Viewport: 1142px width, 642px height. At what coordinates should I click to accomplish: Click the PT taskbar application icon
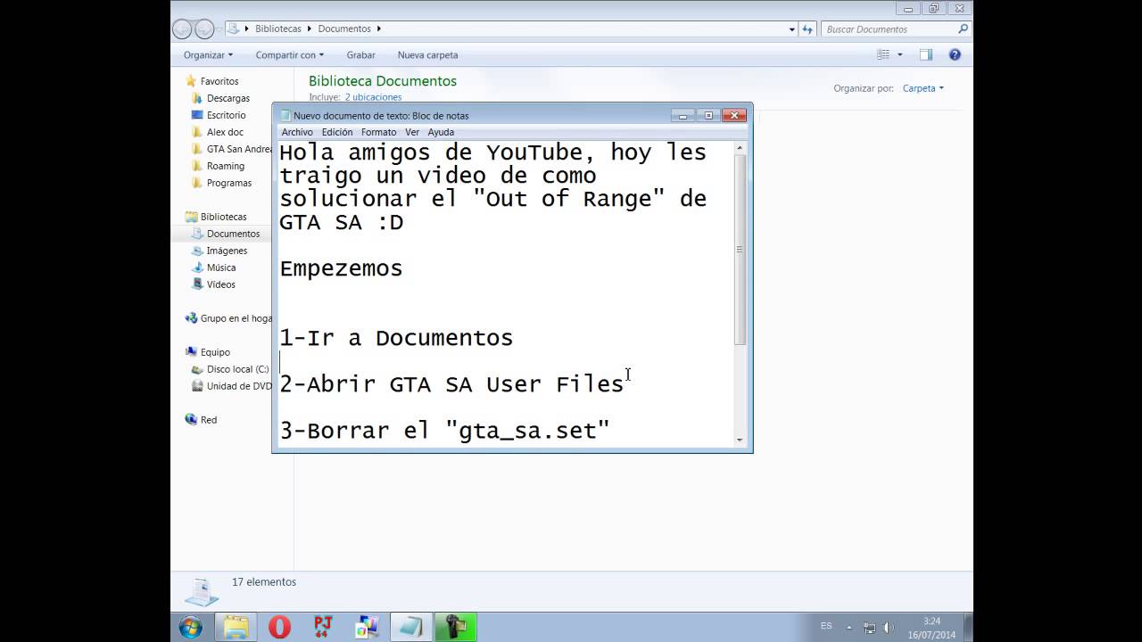(x=323, y=627)
